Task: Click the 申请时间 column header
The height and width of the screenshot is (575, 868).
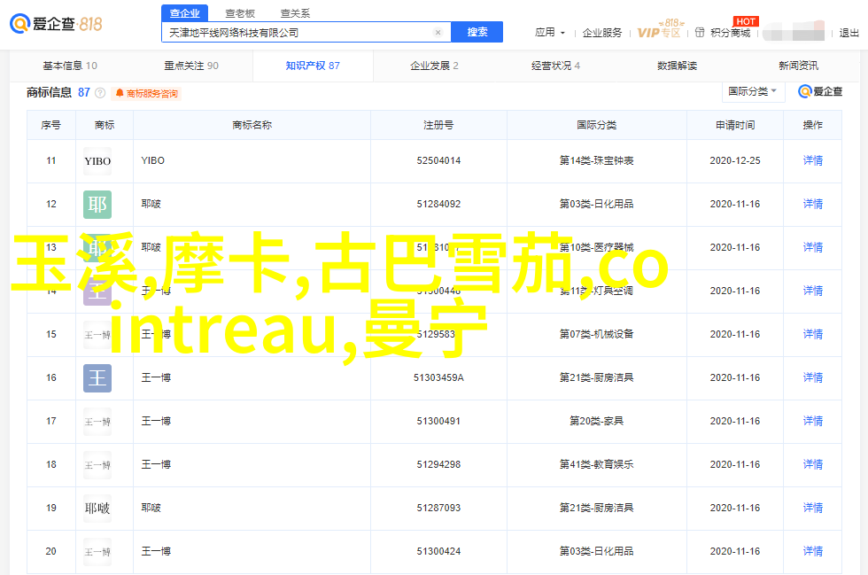Action: click(735, 125)
